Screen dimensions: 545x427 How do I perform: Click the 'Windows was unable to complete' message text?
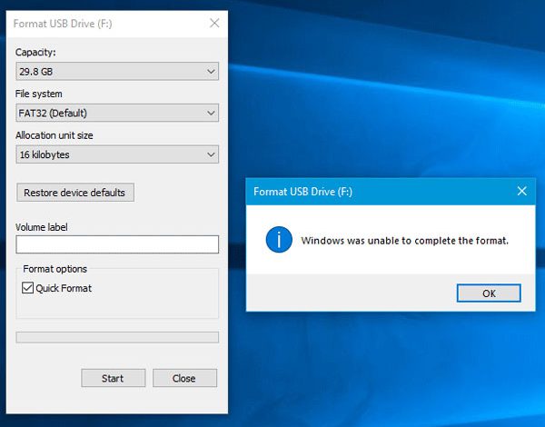pyautogui.click(x=404, y=241)
